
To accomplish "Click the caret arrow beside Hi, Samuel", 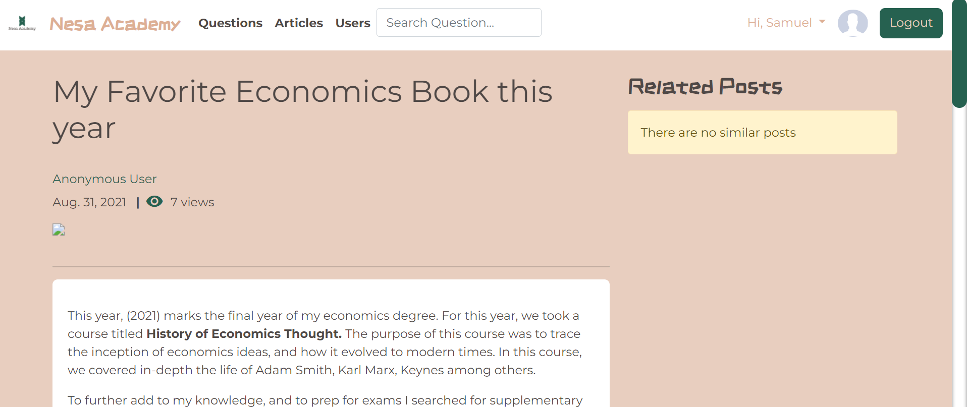I will [x=822, y=22].
